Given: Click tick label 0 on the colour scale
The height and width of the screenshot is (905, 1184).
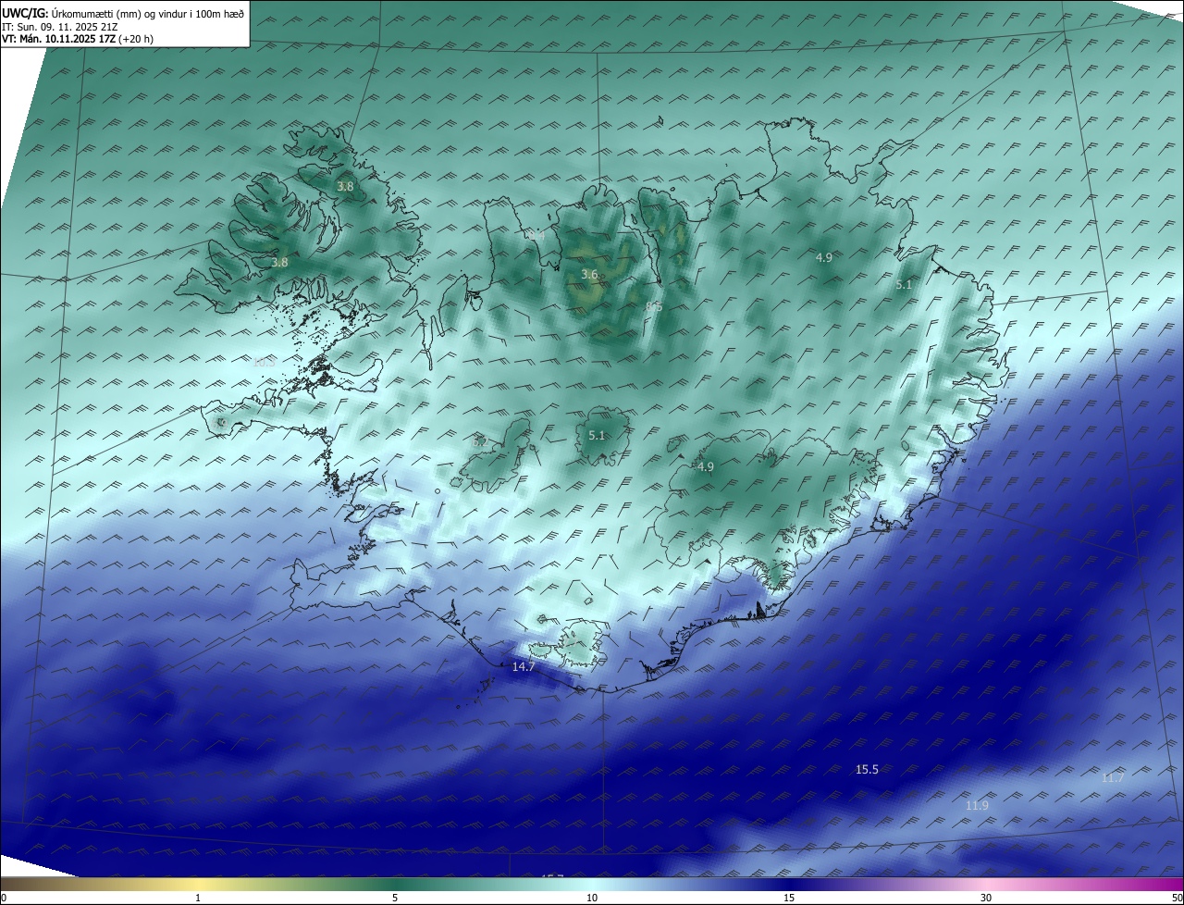Looking at the screenshot, I should coord(4,898).
